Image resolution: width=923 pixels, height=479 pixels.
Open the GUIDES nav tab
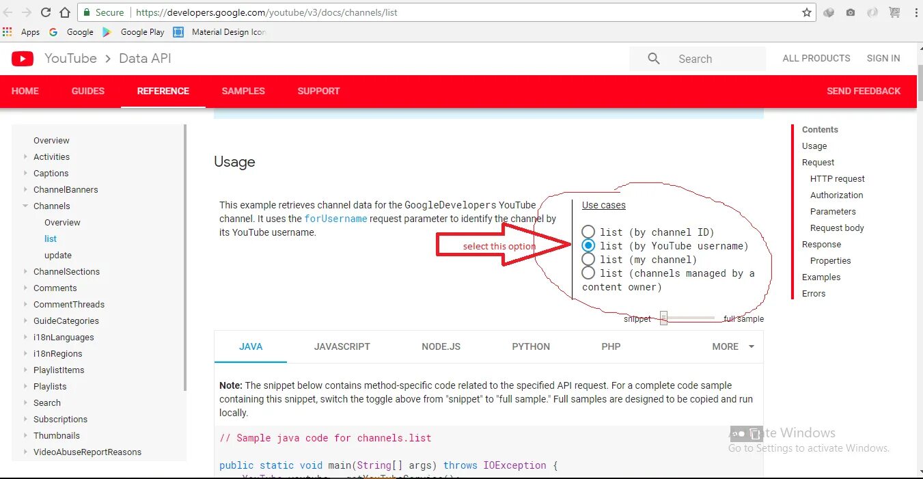88,91
